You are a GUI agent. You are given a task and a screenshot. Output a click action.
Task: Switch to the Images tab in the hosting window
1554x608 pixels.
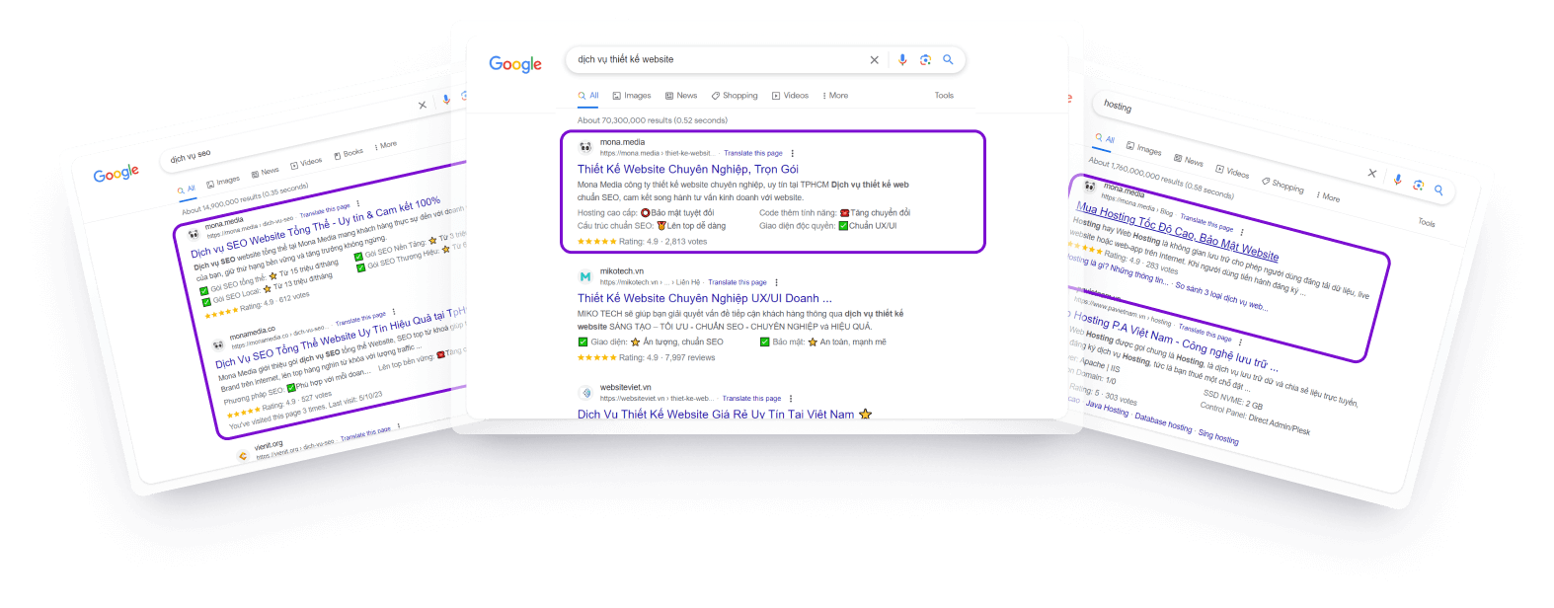(1144, 149)
